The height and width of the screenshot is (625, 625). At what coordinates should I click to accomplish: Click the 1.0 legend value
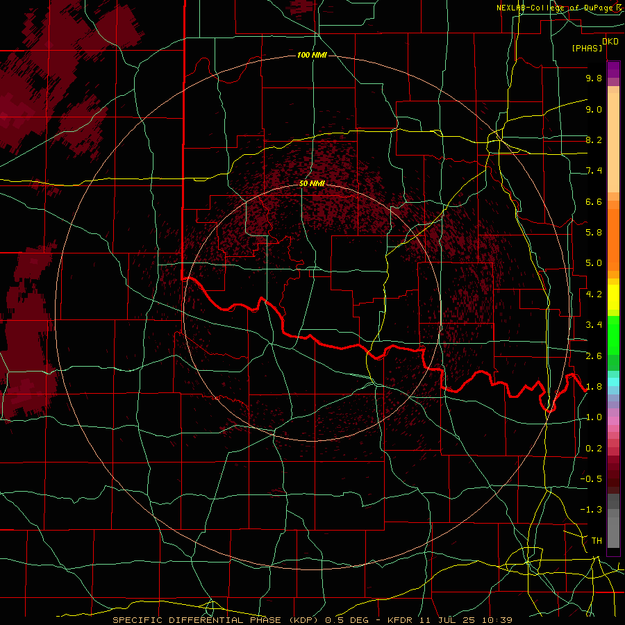click(594, 417)
